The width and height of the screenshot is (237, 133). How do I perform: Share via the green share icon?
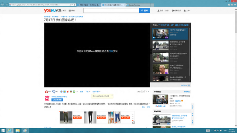pyautogui.click(x=74, y=92)
